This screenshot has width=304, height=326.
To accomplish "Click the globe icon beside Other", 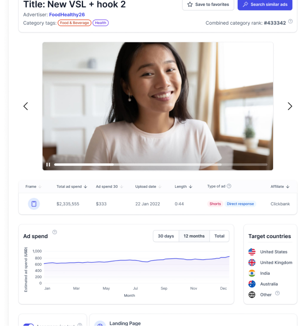I will click(252, 295).
